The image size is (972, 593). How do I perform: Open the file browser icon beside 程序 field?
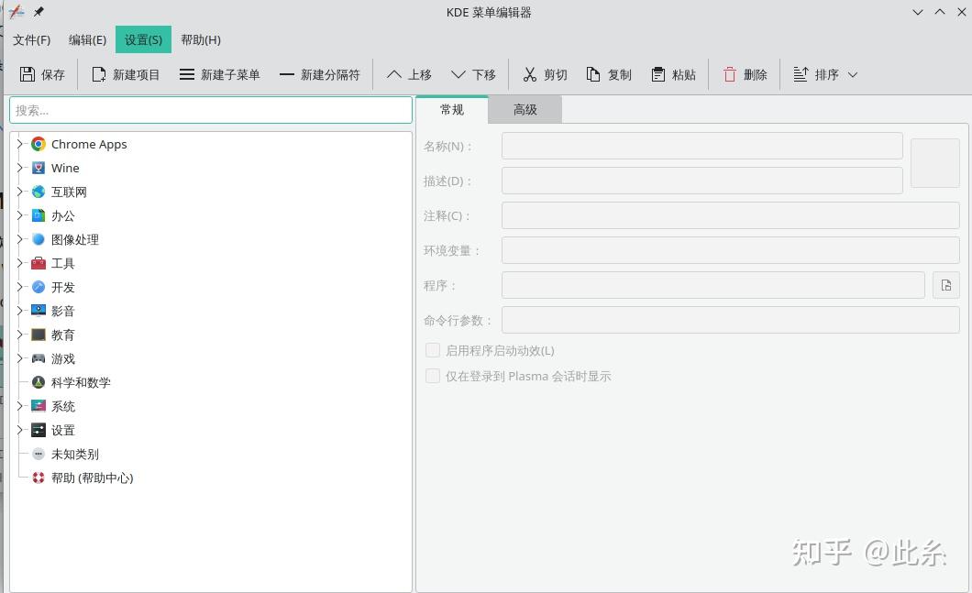[945, 285]
